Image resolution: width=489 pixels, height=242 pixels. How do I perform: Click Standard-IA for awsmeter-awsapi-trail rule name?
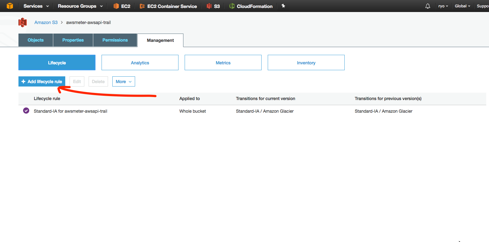tap(70, 111)
